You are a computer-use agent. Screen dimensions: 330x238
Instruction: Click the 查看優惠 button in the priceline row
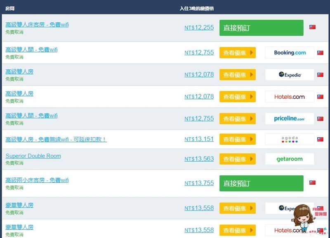(238, 119)
